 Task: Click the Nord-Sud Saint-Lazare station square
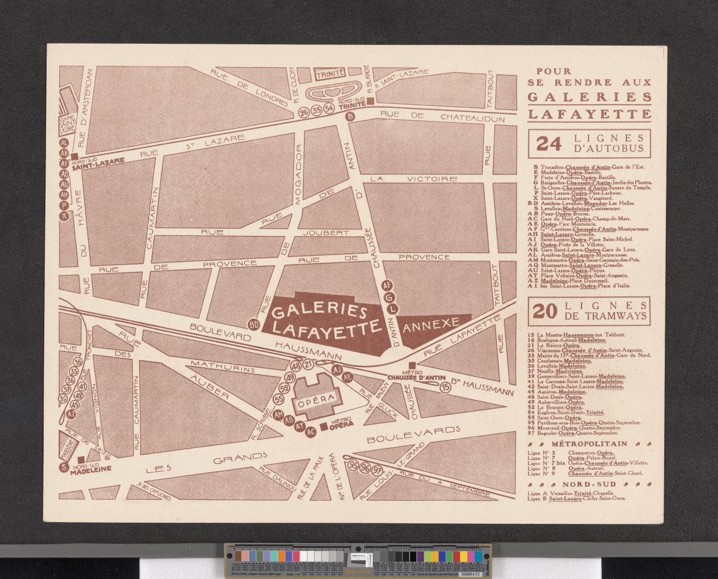pyautogui.click(x=75, y=156)
